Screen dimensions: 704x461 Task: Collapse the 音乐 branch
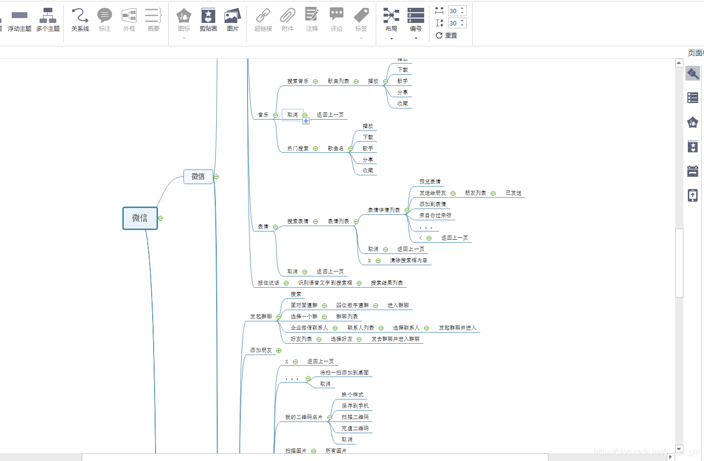click(x=275, y=115)
